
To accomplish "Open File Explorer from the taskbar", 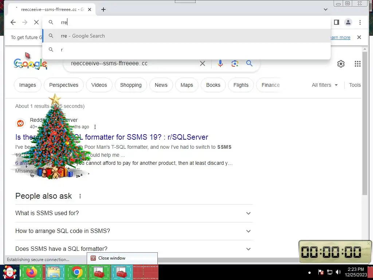I will coord(55,272).
